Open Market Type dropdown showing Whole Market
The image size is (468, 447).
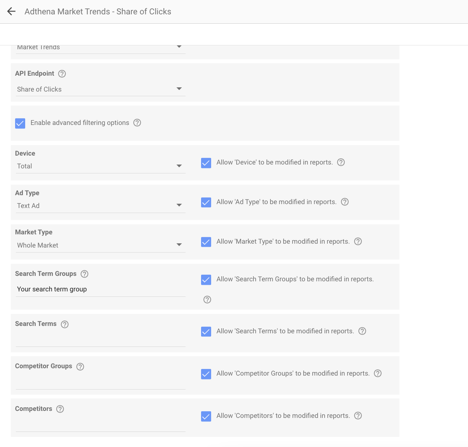pos(100,245)
